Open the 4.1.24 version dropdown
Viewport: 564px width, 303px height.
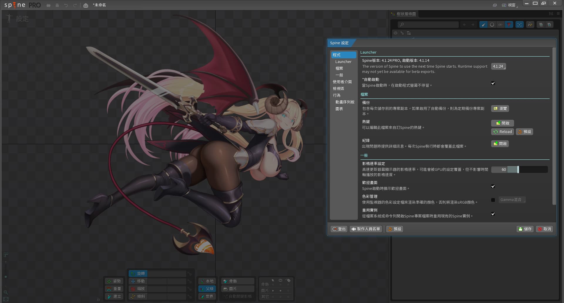point(498,67)
